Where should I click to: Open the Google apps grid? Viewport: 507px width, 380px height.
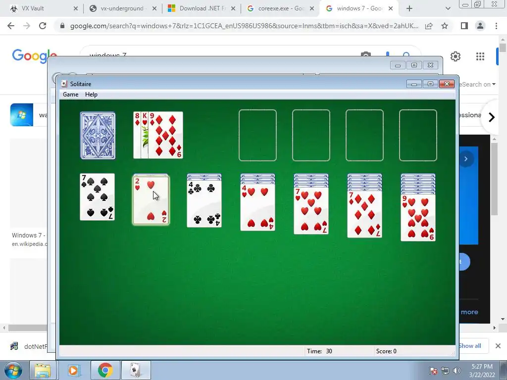click(480, 56)
